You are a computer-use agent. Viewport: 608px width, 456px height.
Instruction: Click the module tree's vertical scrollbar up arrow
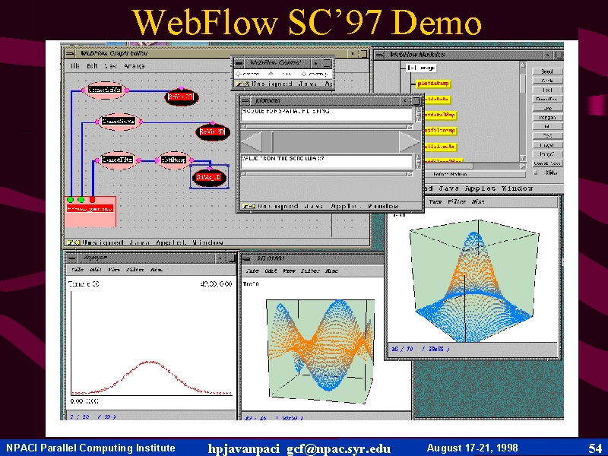coord(523,65)
